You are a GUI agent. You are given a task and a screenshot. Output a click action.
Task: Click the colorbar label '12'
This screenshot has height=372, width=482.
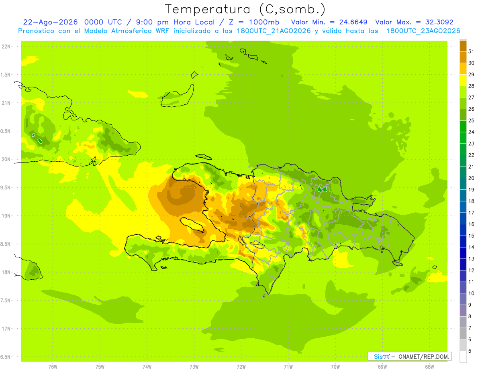click(471, 270)
